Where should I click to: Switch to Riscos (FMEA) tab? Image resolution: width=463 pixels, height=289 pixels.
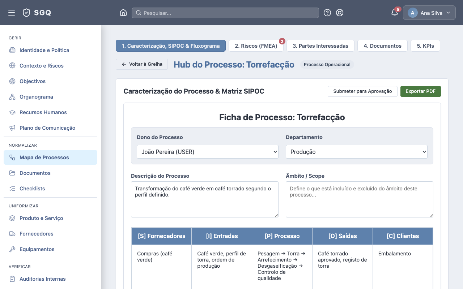pos(256,46)
